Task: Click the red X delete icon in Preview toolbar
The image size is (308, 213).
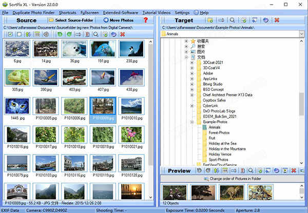Action: [294, 170]
